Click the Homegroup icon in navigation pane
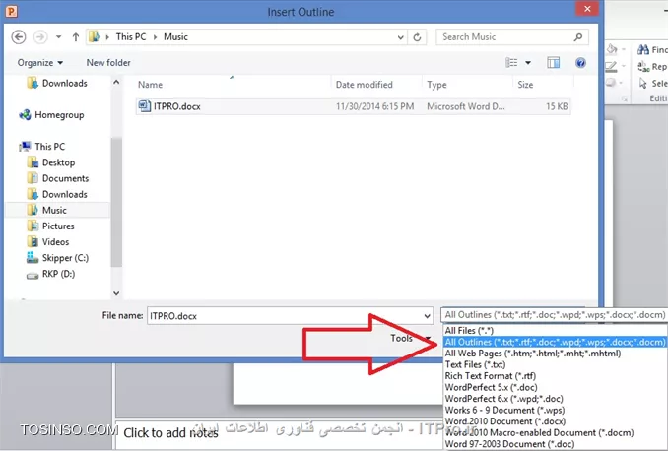The width and height of the screenshot is (668, 451). tap(25, 114)
